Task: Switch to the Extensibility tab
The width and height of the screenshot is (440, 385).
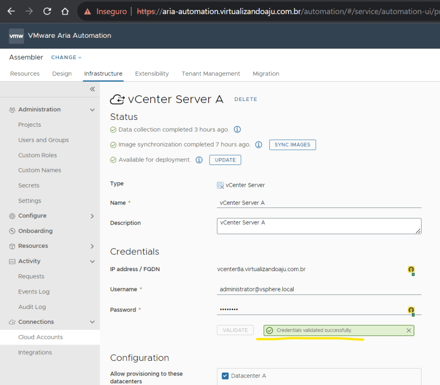Action: click(x=152, y=74)
